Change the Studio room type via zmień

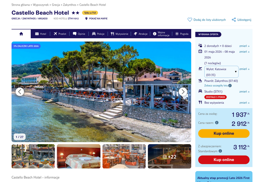(x=244, y=91)
